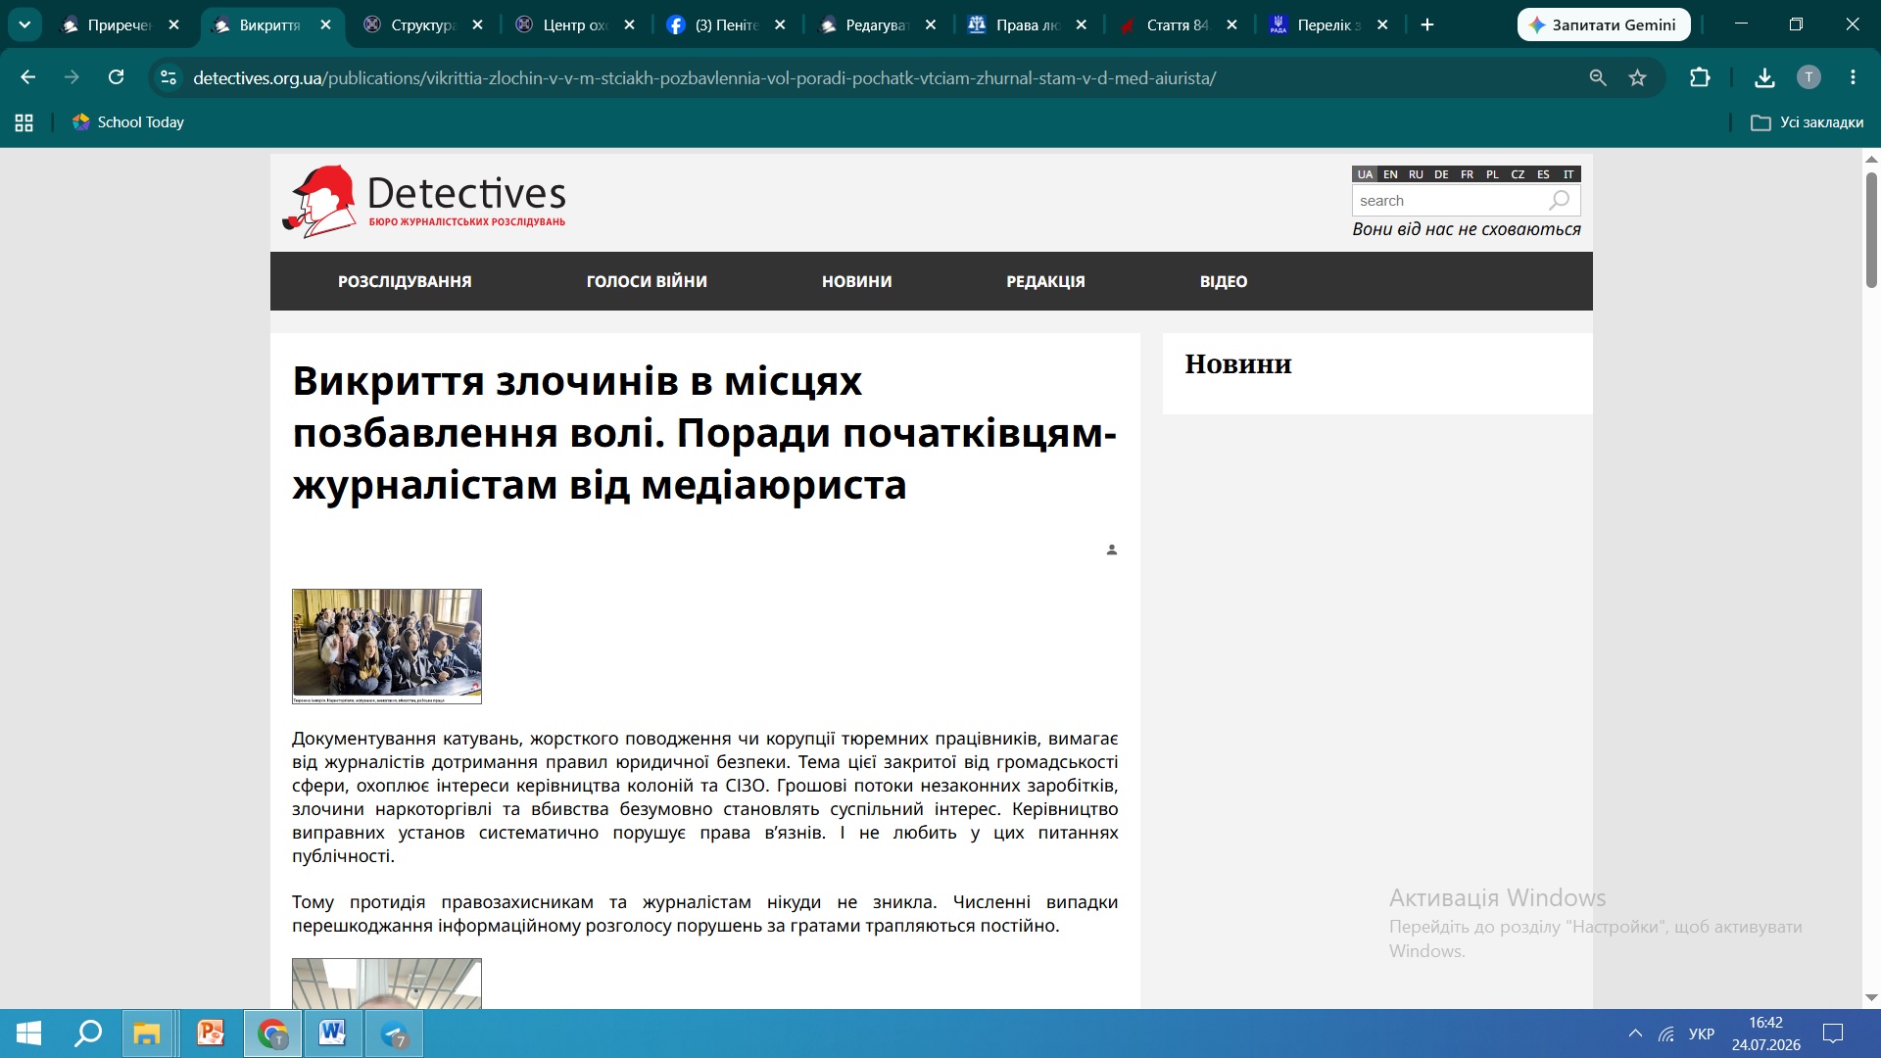
Task: Open File Explorer from the taskbar
Action: tap(147, 1034)
